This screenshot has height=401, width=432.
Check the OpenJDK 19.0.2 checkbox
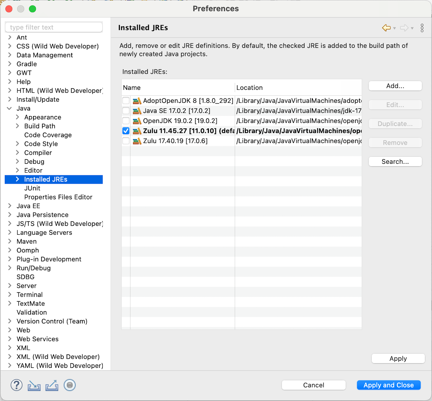[x=126, y=121]
